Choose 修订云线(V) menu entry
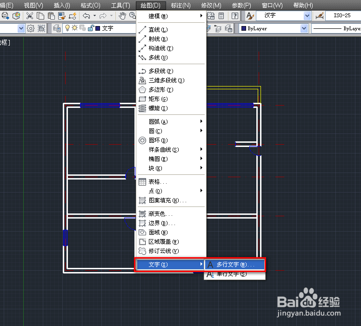 [171, 251]
